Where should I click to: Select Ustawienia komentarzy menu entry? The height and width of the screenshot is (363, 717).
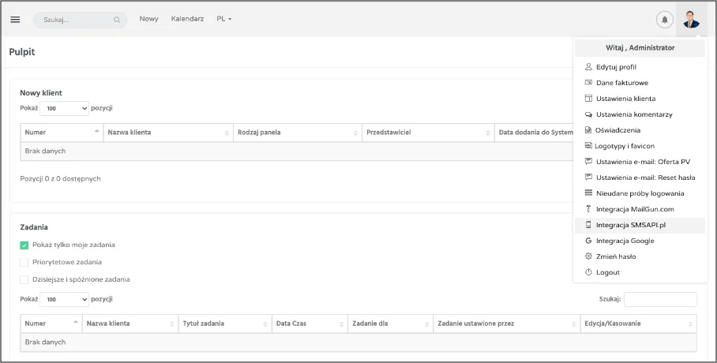tap(640, 114)
